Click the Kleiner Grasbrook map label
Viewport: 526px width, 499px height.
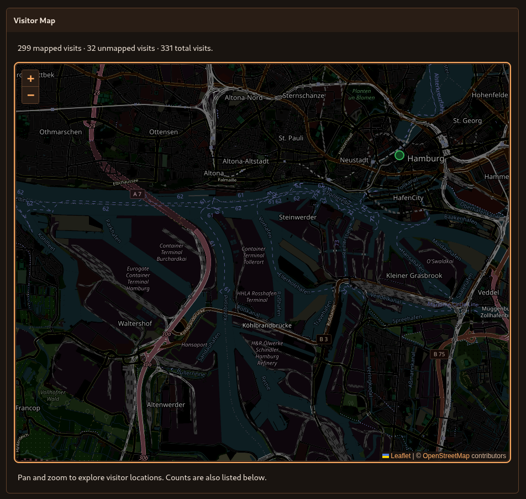point(414,276)
